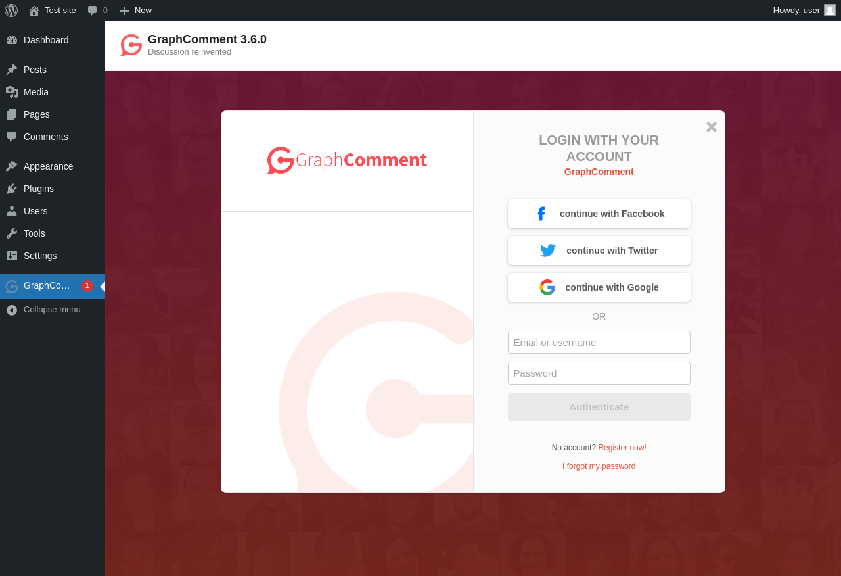This screenshot has width=841, height=576.
Task: Continue with Twitter login
Action: tap(599, 251)
